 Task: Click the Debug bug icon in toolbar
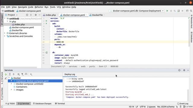pos(171,11)
